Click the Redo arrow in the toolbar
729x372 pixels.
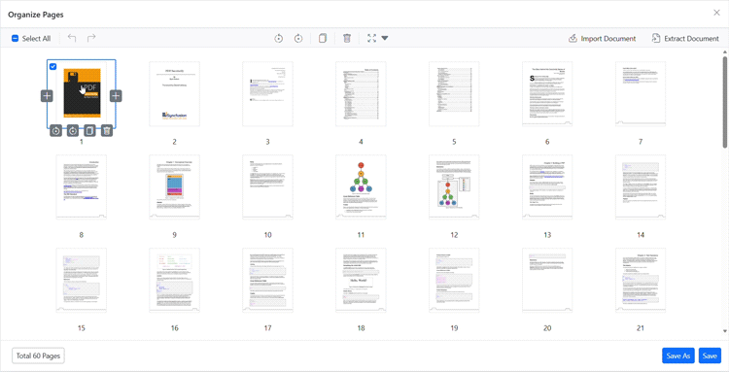(x=91, y=38)
